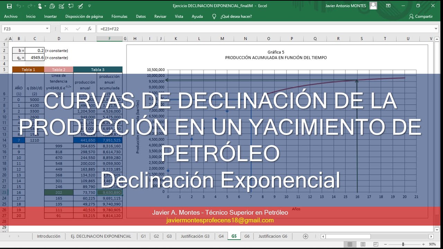This screenshot has height=249, width=443.
Task: Click the Compartir share button
Action: [x=421, y=16]
